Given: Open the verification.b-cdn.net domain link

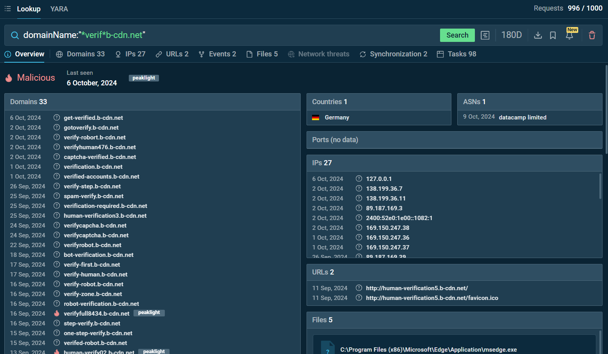Looking at the screenshot, I should point(93,167).
